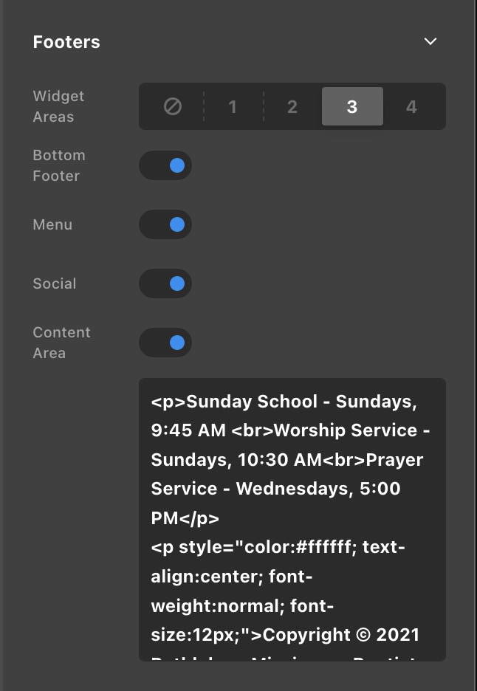Choose 3 widget areas option
Screen dimensions: 477x691
pyautogui.click(x=352, y=107)
